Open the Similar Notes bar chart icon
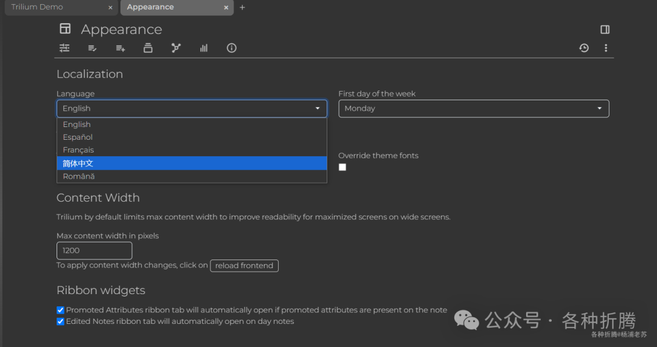This screenshot has height=347, width=657. point(204,48)
